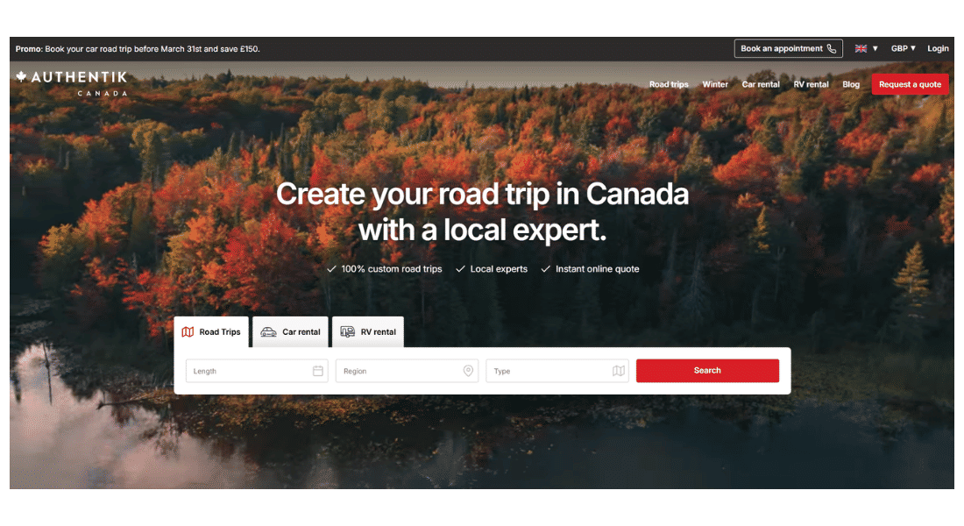
Task: Open the Length selector field
Action: tap(257, 371)
